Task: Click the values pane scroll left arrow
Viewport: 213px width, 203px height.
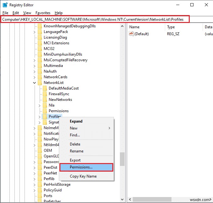Action: [130, 199]
